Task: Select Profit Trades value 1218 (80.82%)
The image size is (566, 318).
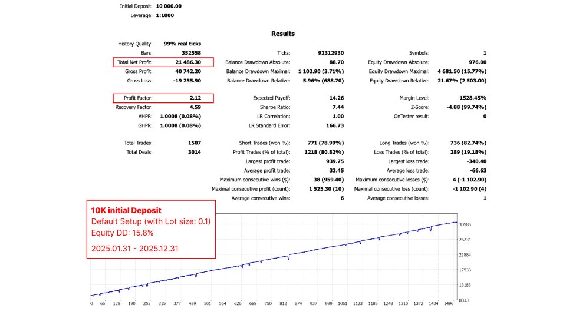Action: [324, 152]
